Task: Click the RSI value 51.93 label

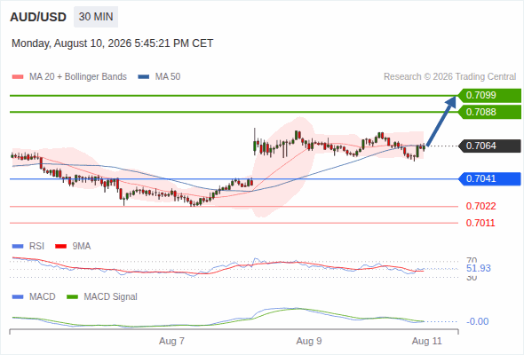Action: coord(479,269)
